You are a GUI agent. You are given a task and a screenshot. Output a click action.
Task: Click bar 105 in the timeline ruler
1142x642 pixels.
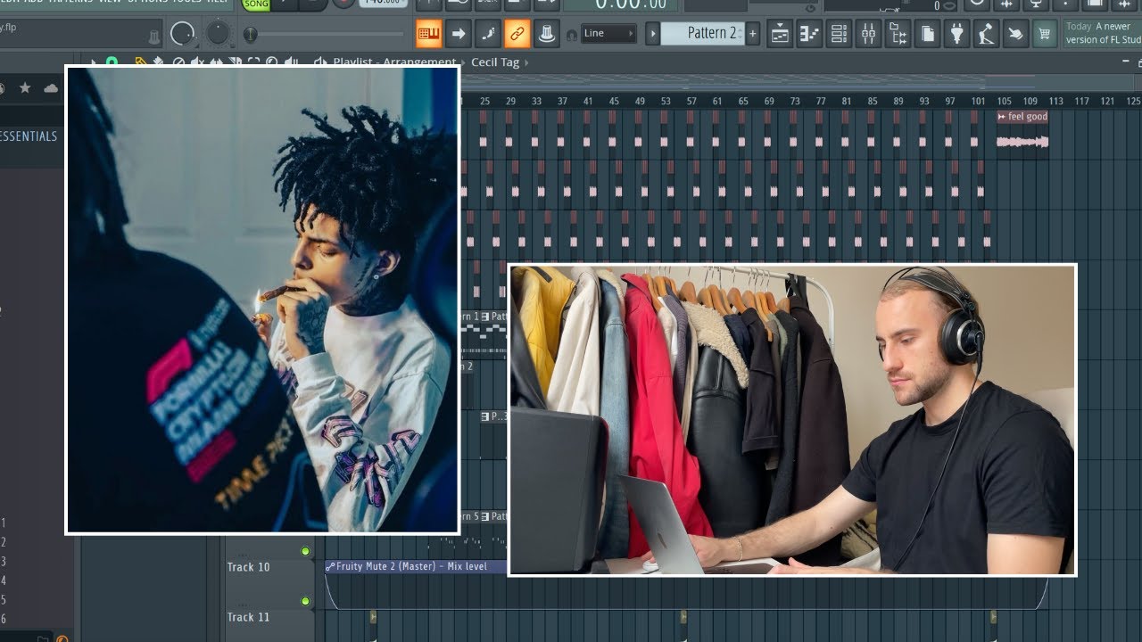click(1005, 102)
